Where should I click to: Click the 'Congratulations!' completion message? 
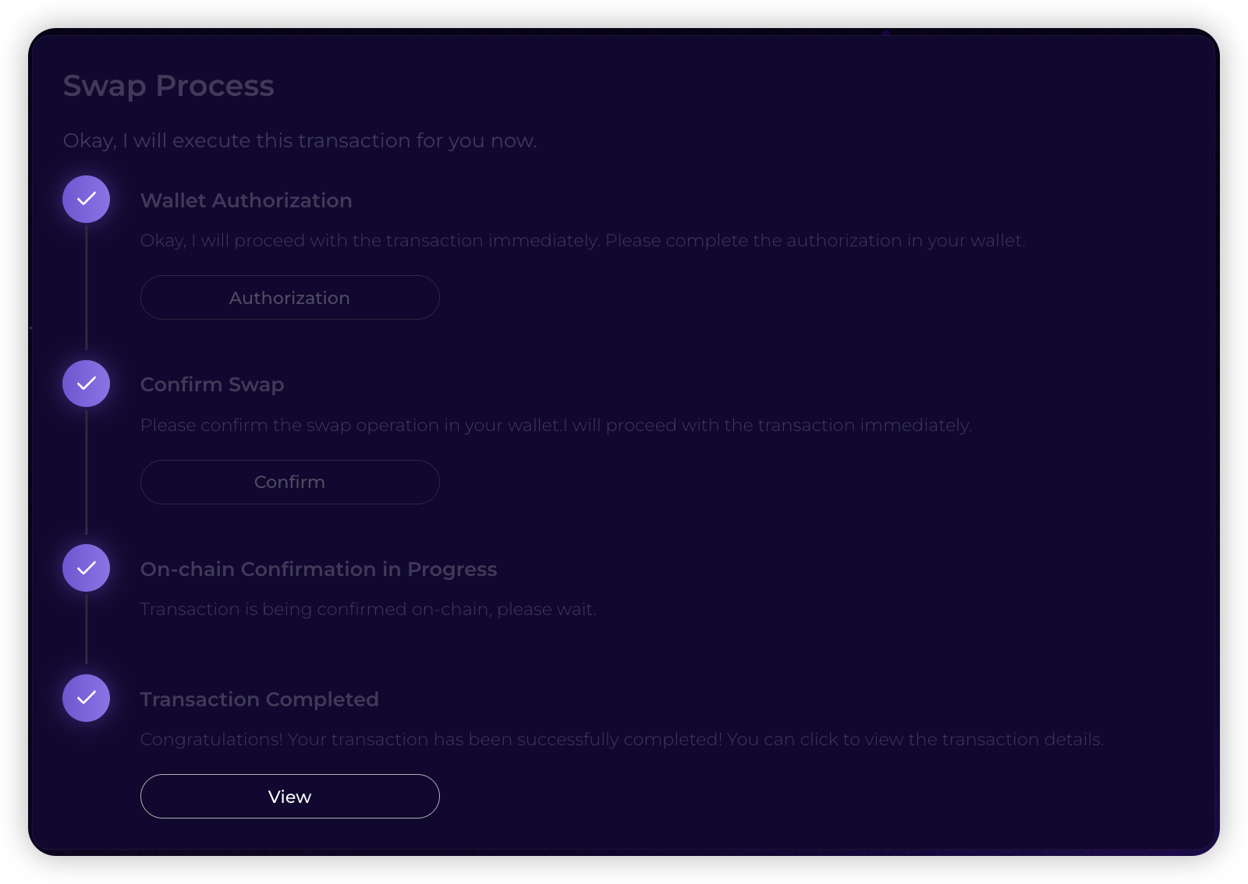pos(622,740)
